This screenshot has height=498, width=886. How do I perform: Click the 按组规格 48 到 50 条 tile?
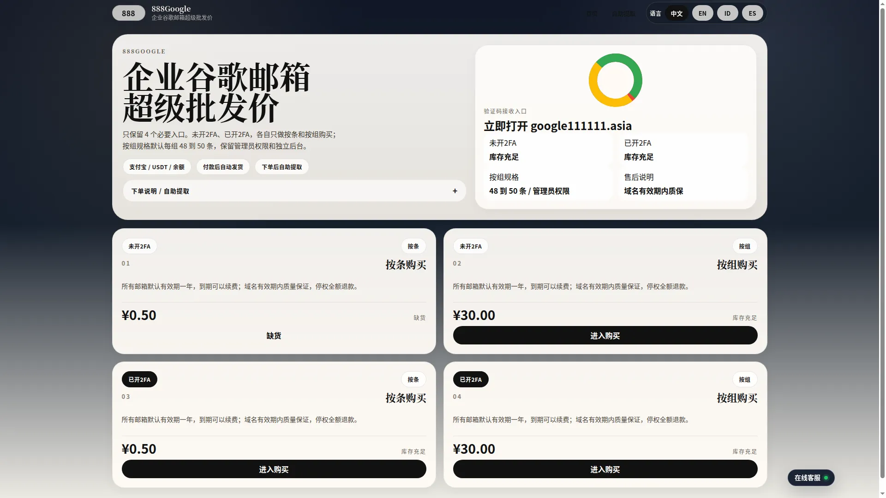pos(548,184)
